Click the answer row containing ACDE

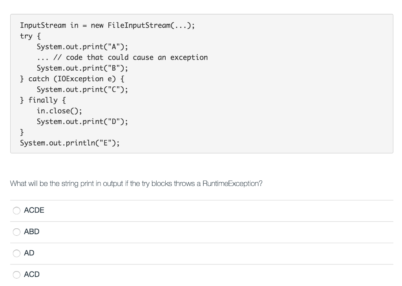tap(196, 211)
